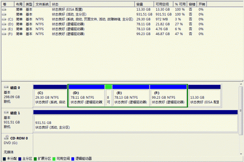Sort by the 容量 column header

144,4
